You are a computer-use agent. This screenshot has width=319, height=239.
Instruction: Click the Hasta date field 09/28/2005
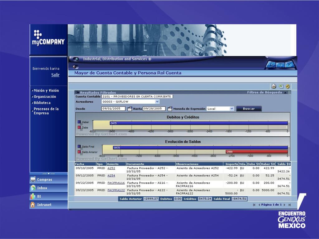click(x=154, y=109)
